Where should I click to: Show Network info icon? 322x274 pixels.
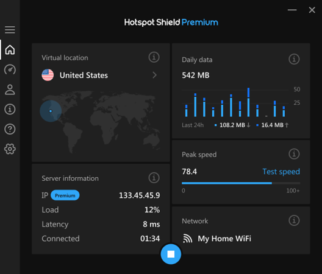coord(294,220)
